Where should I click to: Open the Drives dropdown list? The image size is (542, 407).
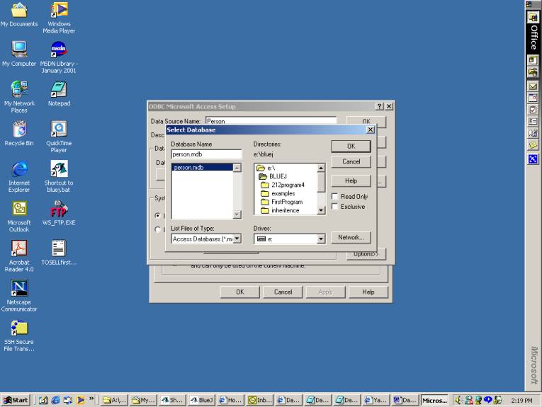click(x=321, y=239)
